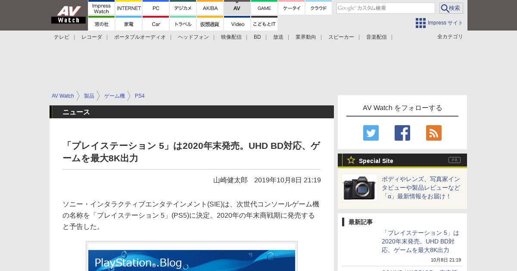The image size is (517, 271).
Task: Go to the BD category
Action: [257, 37]
